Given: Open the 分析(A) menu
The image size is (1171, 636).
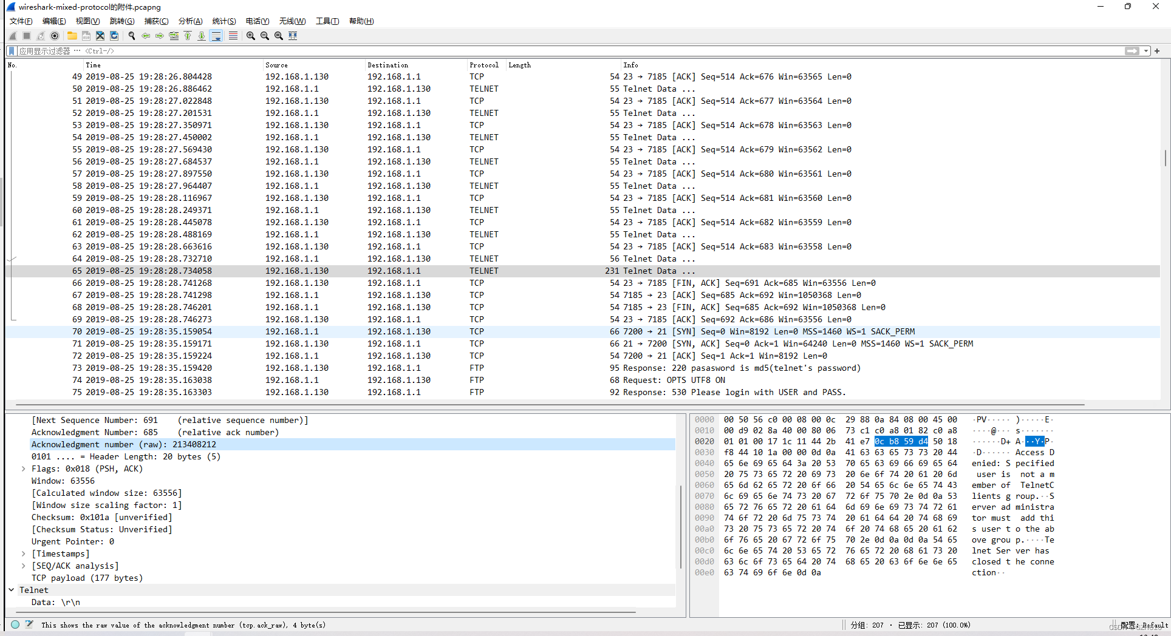Looking at the screenshot, I should tap(190, 21).
